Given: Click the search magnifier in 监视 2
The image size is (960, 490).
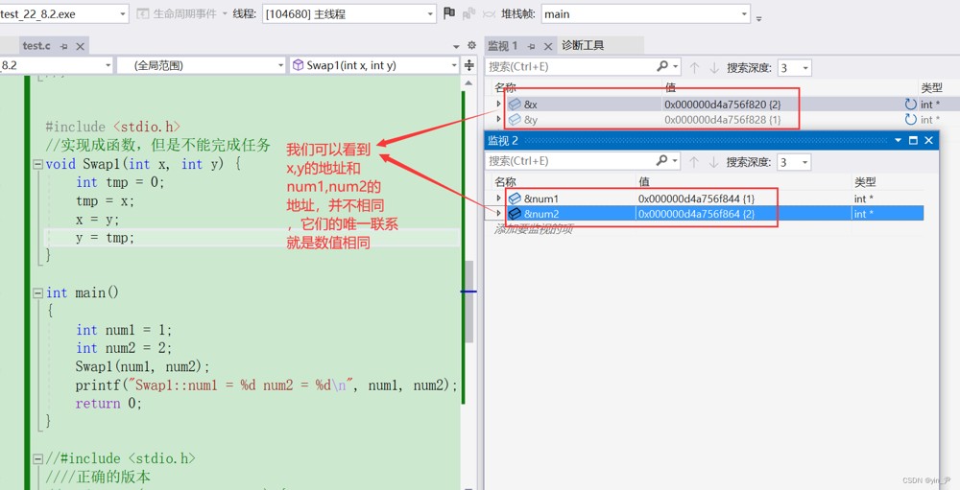Looking at the screenshot, I should pos(662,160).
